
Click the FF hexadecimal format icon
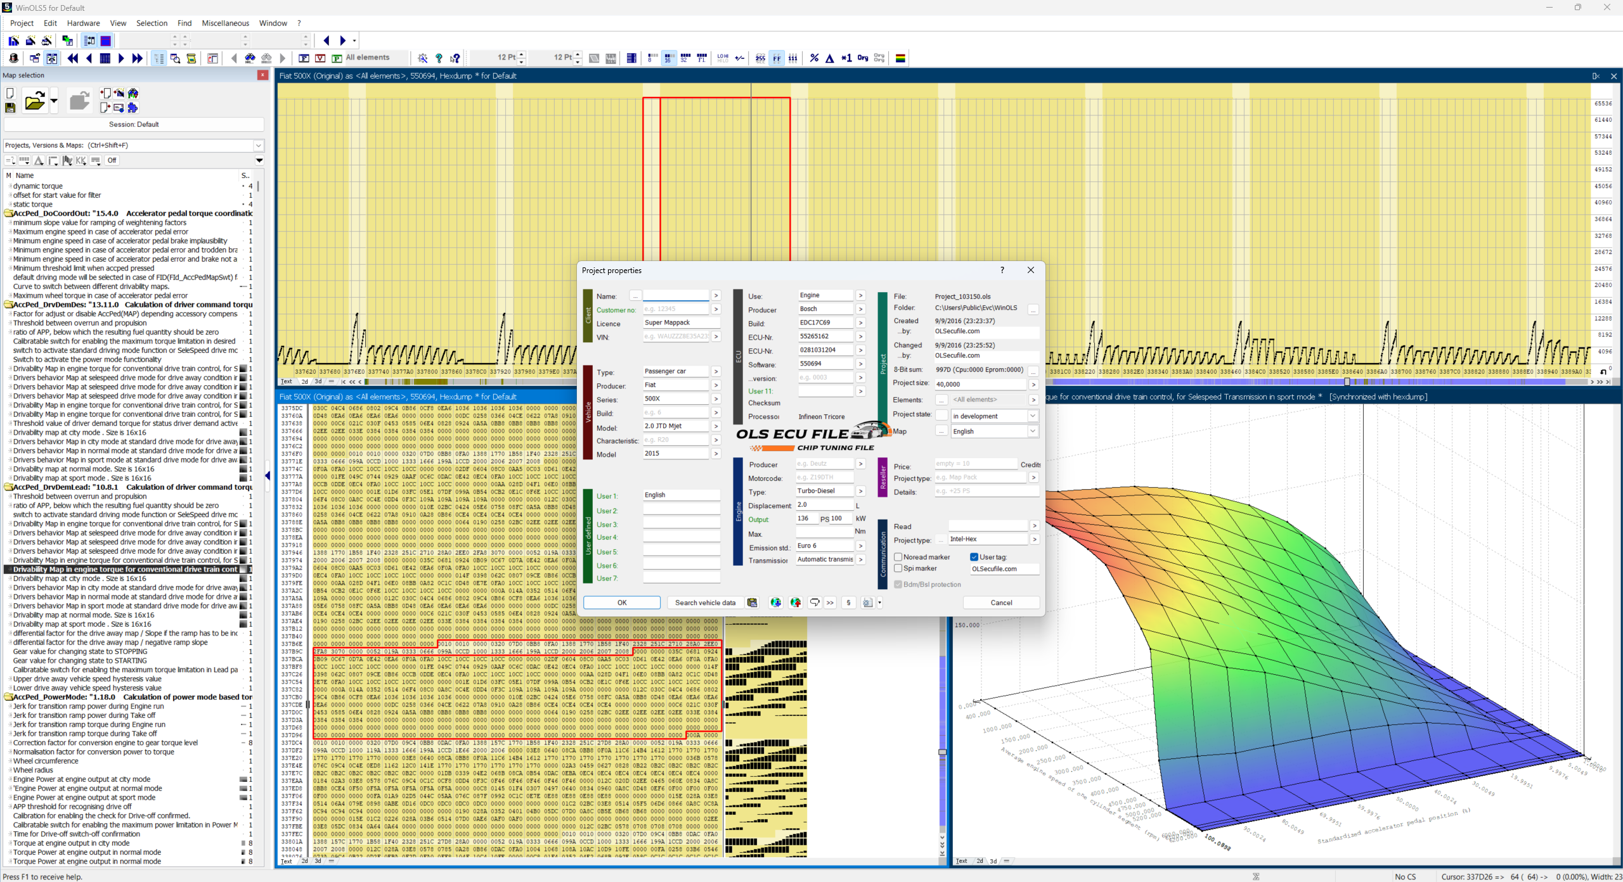point(777,58)
